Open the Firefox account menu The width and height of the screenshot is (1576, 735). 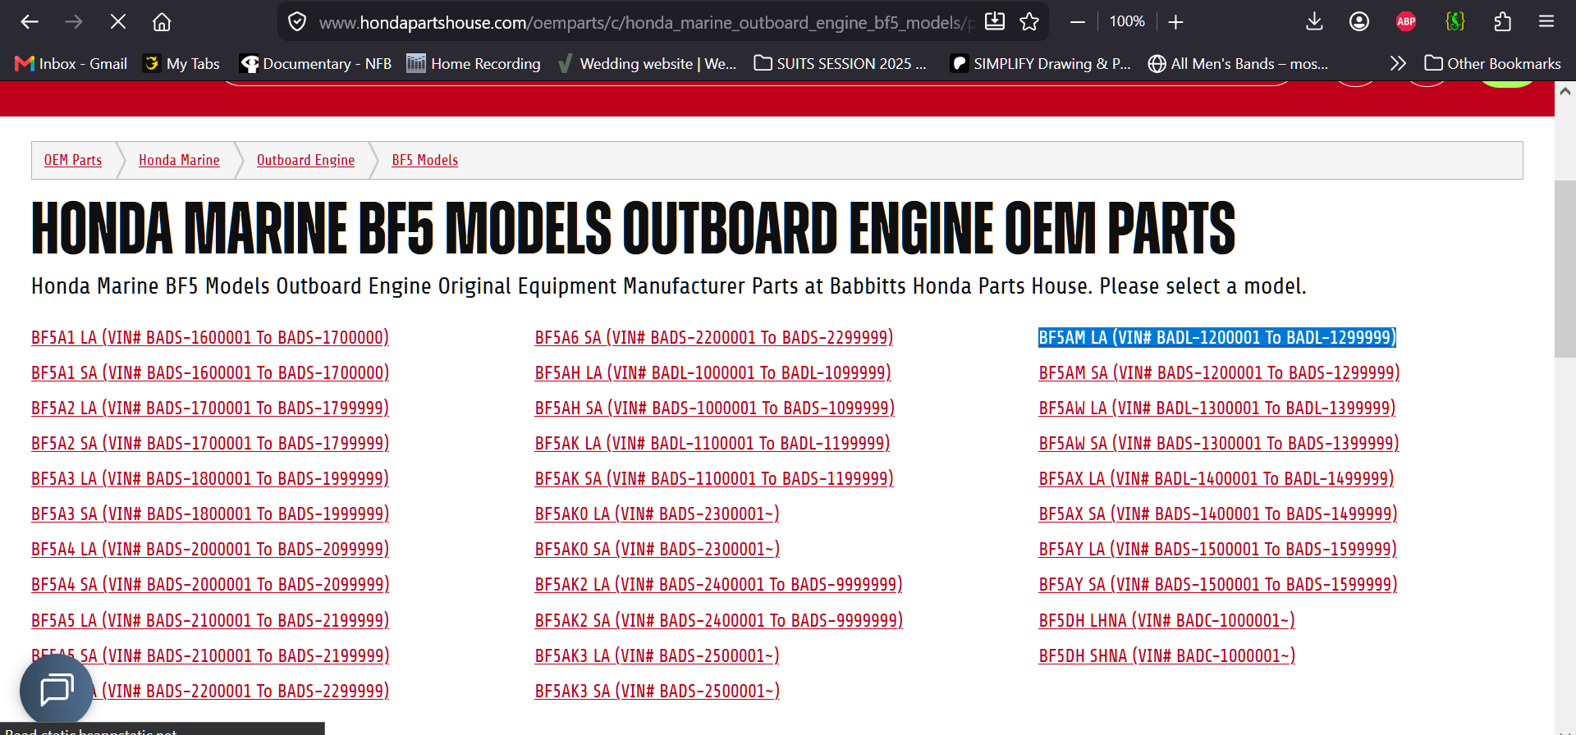point(1359,22)
